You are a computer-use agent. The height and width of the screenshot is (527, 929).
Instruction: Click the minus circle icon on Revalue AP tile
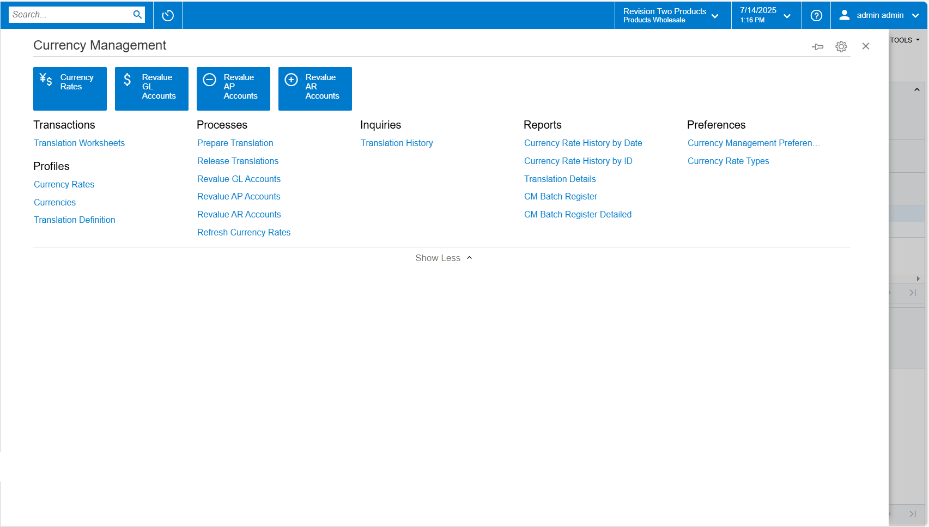(x=210, y=80)
